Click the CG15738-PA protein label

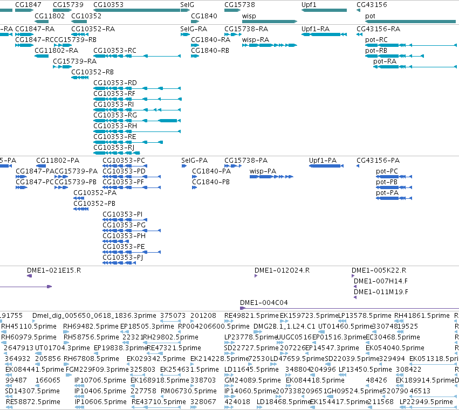(x=246, y=161)
